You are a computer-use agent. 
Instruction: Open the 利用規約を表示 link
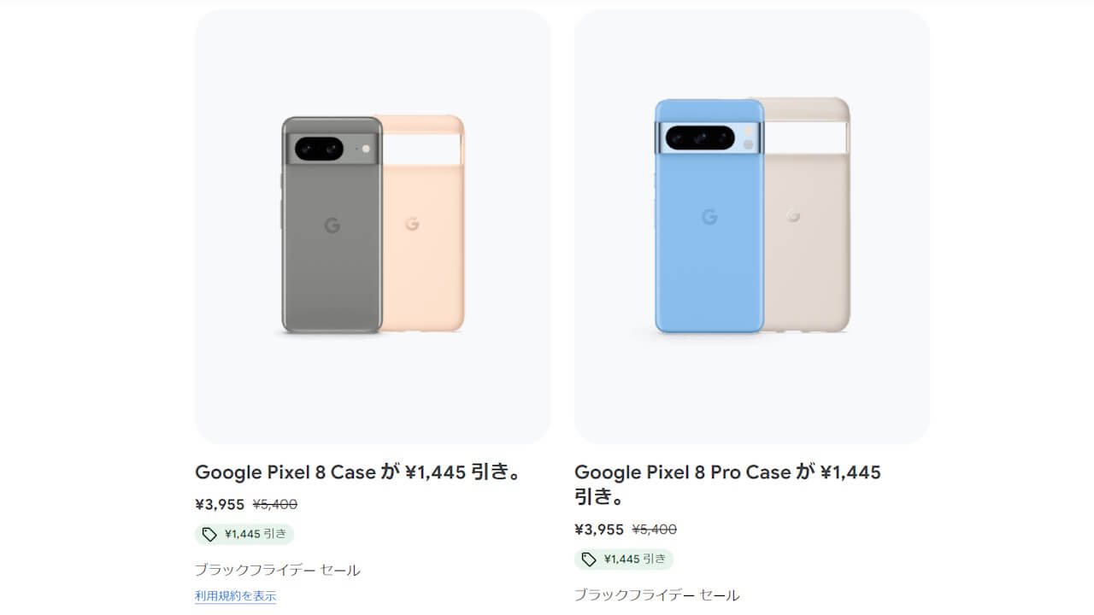[x=236, y=598]
